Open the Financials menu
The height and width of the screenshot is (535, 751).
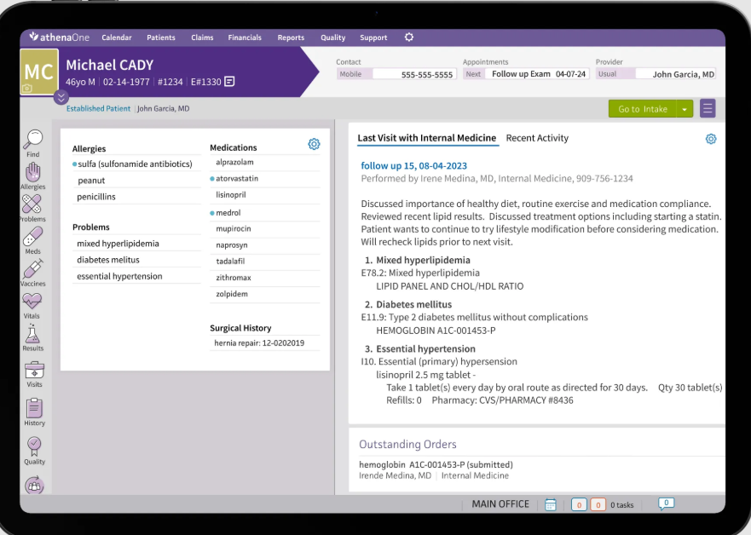(x=245, y=37)
